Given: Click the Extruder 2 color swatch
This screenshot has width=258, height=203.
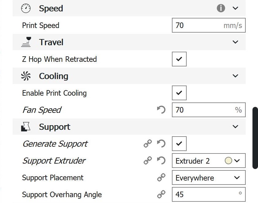Looking at the screenshot, I should (228, 161).
